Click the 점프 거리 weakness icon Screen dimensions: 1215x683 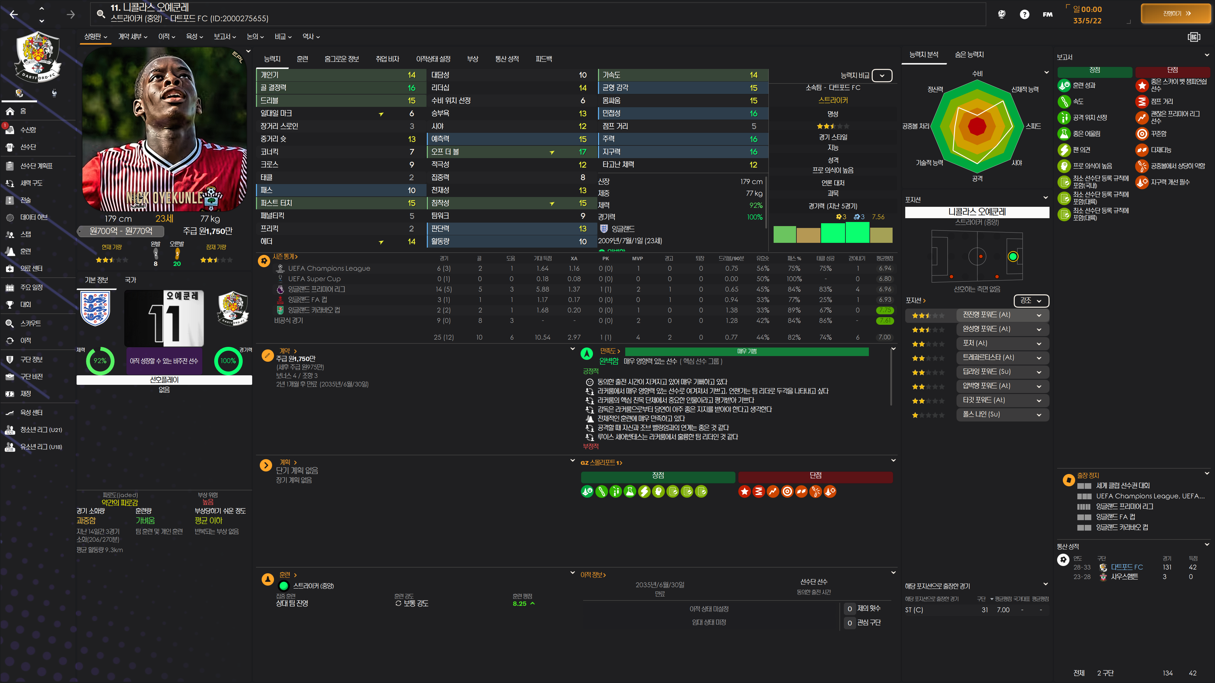pyautogui.click(x=1142, y=101)
